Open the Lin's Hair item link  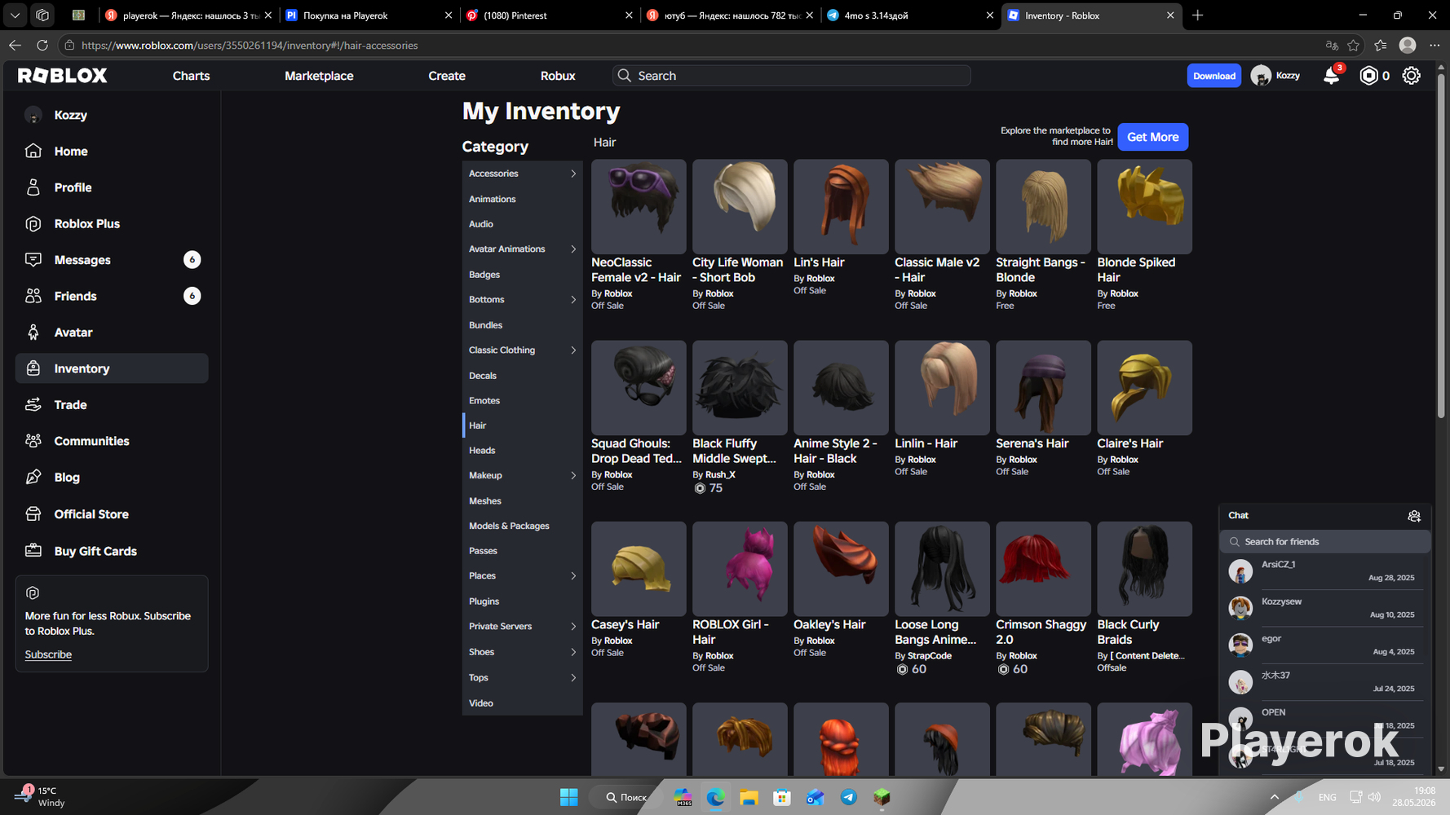(819, 262)
